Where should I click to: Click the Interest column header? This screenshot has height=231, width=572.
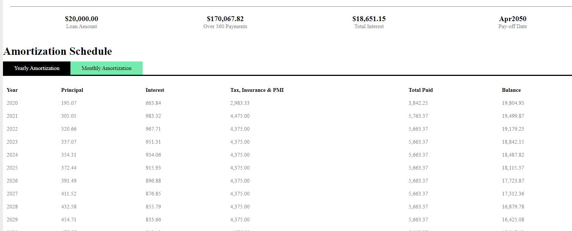tap(155, 90)
